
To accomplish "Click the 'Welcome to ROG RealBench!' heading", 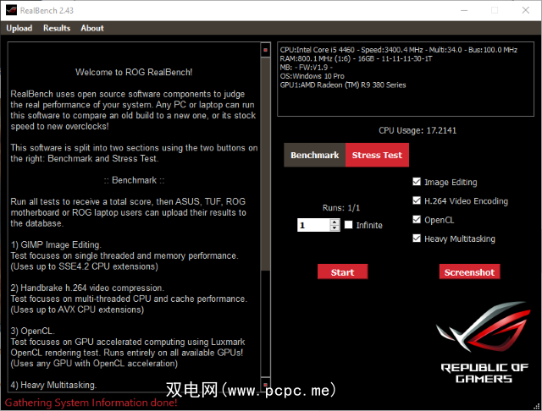I will 134,72.
